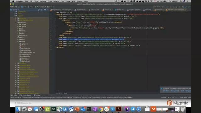Click the Locate/scroll-from-source target icon in Project panel
Screen dimensions: 201x113
point(39,10)
